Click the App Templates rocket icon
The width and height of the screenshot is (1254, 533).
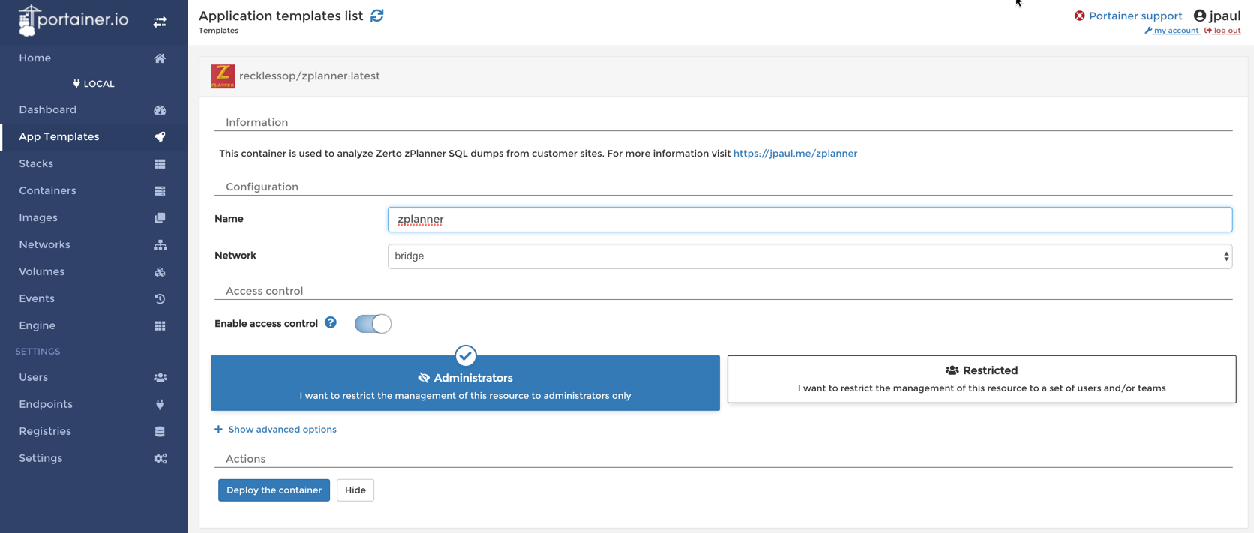point(160,137)
